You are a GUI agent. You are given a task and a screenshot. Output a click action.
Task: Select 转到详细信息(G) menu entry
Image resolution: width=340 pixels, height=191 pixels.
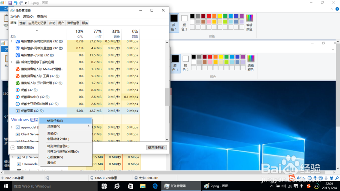coord(65,146)
